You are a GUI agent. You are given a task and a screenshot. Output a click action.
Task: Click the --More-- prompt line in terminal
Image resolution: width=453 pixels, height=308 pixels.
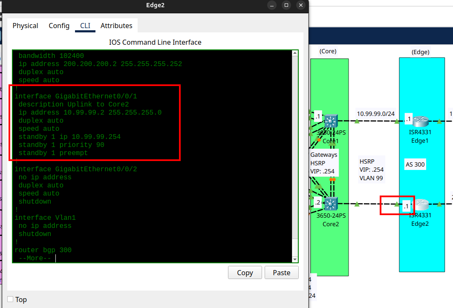pyautogui.click(x=35, y=258)
